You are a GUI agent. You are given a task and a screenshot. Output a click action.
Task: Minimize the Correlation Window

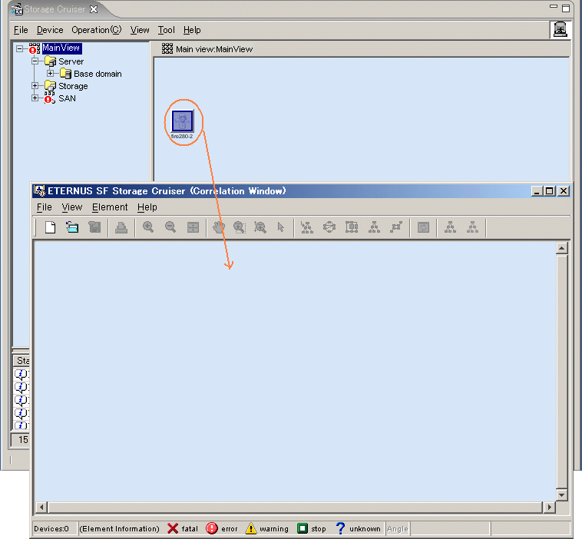coord(537,191)
